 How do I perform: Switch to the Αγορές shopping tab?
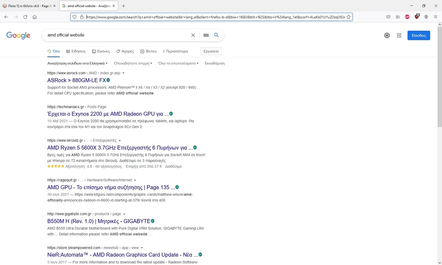pos(125,51)
